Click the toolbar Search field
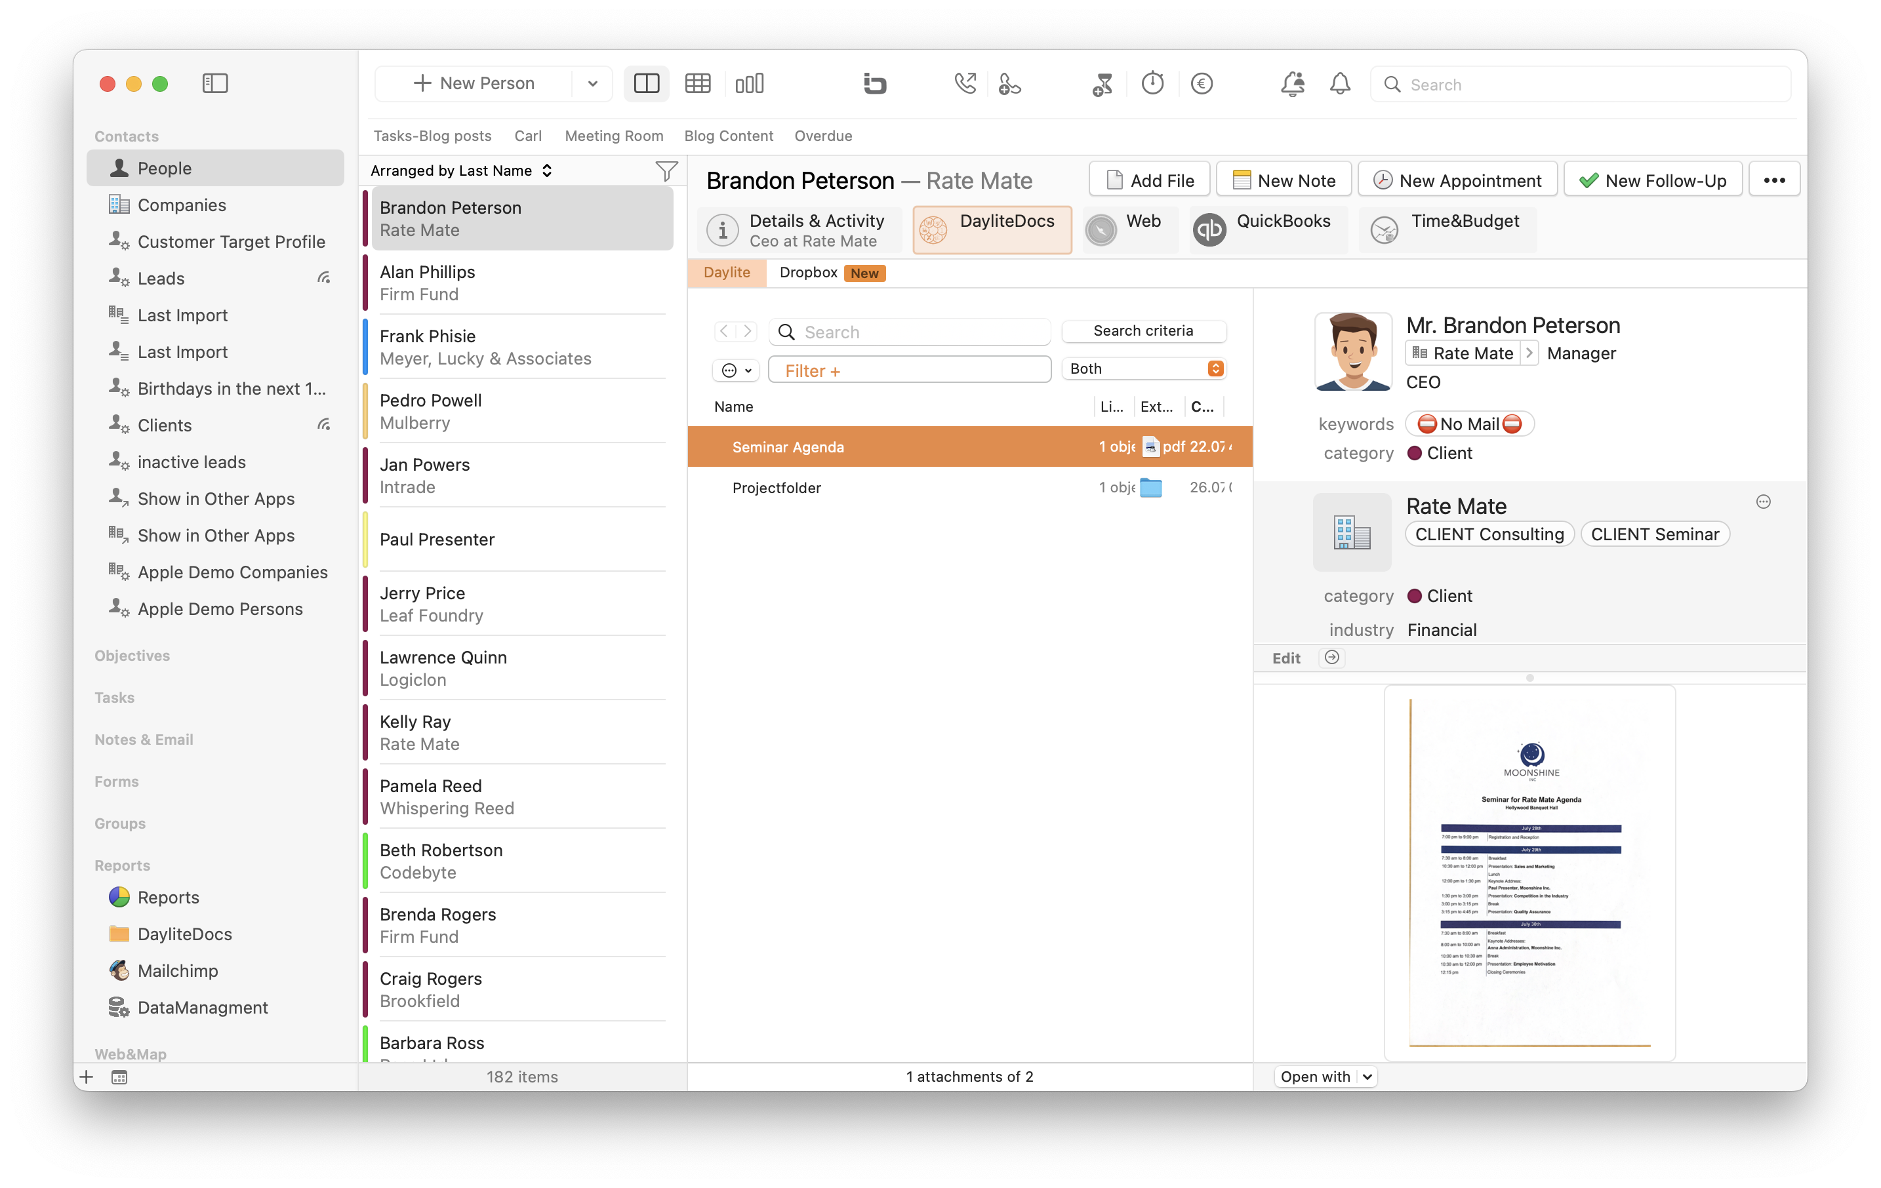The image size is (1881, 1188). [1580, 85]
